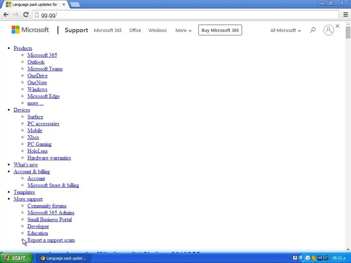351x263 pixels.
Task: Open the Microsoft Store & billing link
Action: pyautogui.click(x=53, y=185)
